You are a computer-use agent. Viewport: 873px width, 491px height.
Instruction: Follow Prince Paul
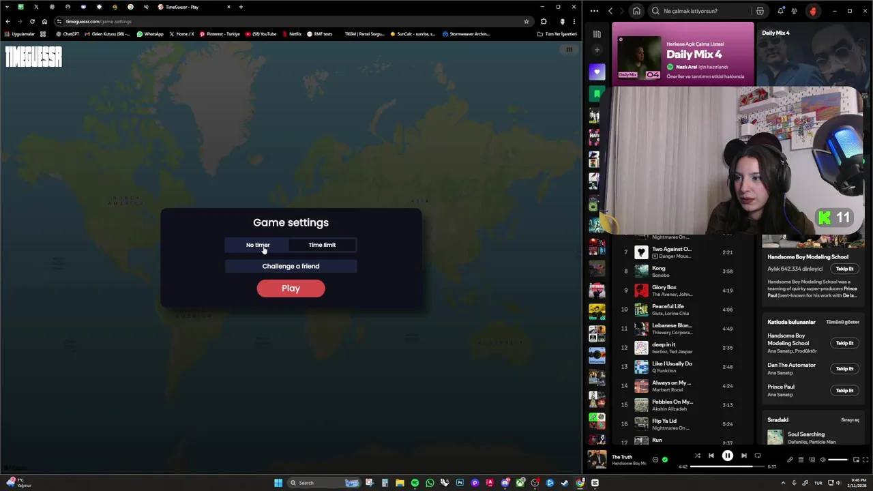(x=844, y=391)
